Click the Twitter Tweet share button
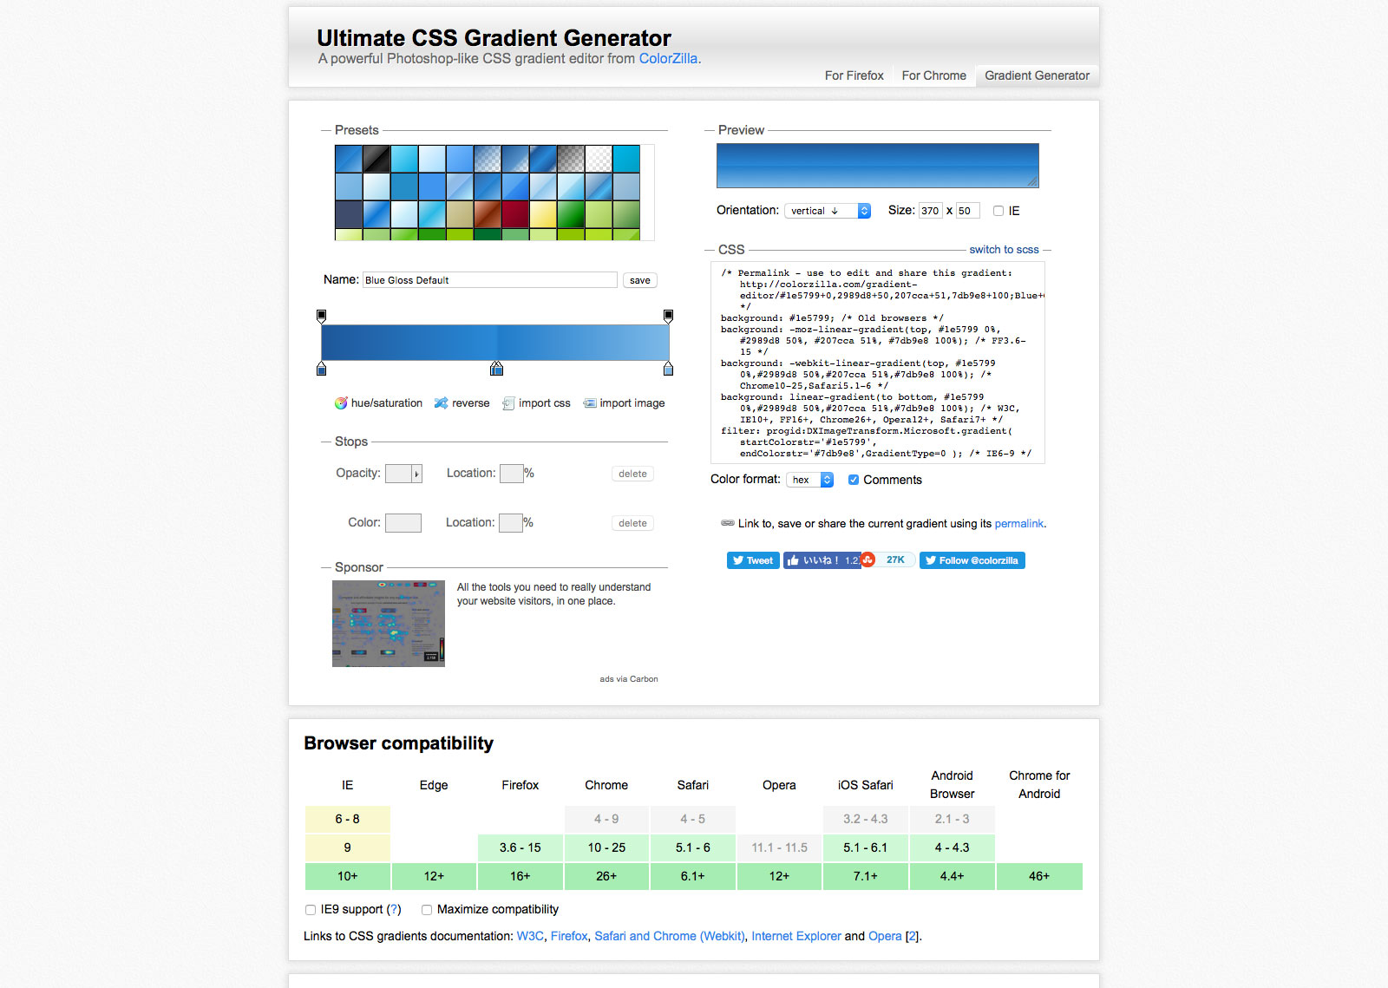 753,560
